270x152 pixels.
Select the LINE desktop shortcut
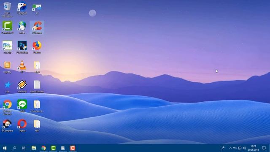point(22,106)
